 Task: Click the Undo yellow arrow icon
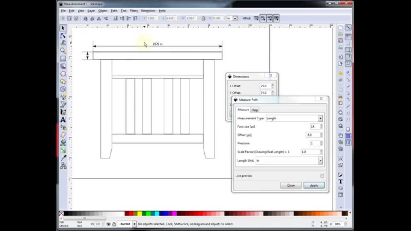(x=341, y=73)
